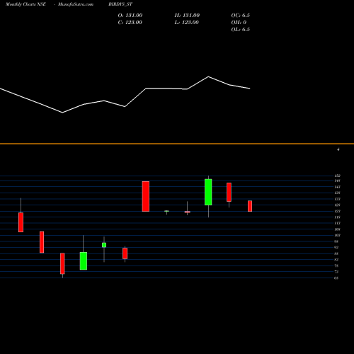Click the MunafaSutra.com label

(76, 4)
